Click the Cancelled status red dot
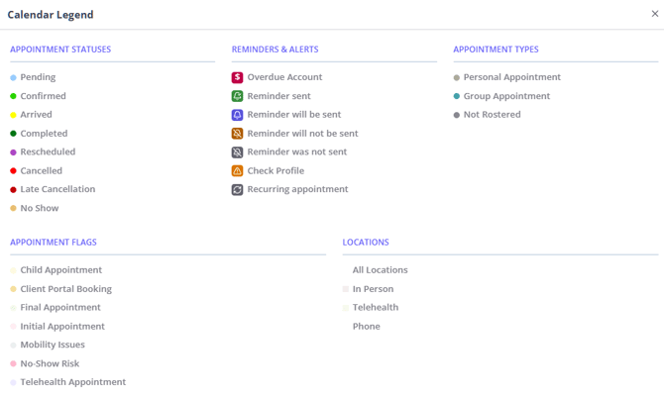Viewport: 664px width, 400px height. coord(13,170)
